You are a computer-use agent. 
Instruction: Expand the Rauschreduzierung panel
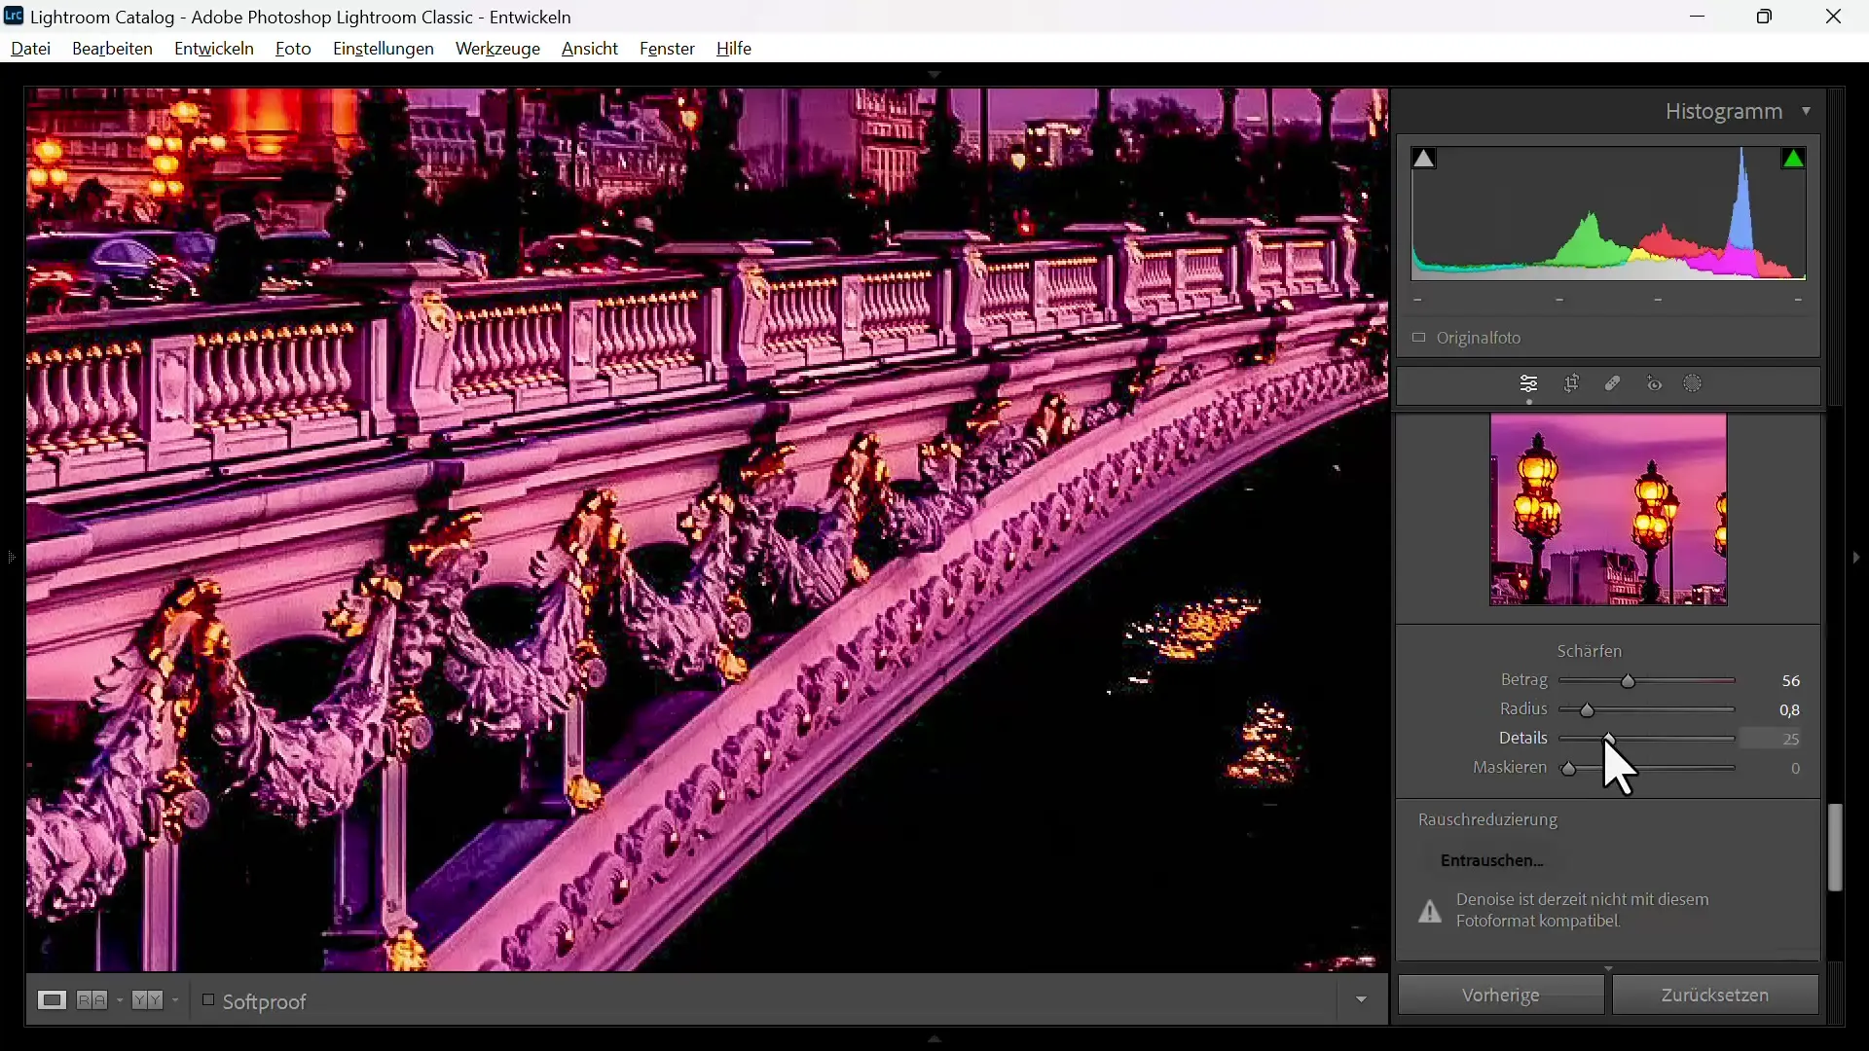click(1487, 818)
